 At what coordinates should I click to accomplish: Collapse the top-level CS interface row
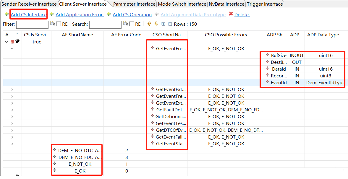click(x=7, y=42)
